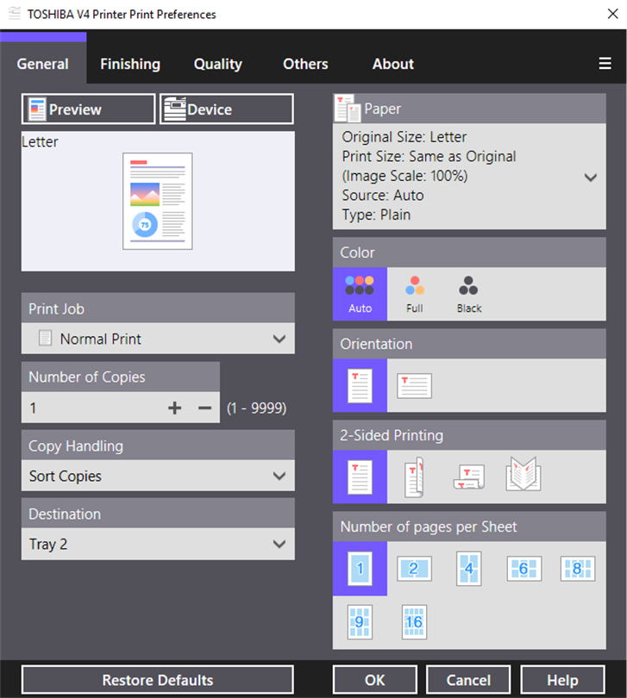This screenshot has height=698, width=627.
Task: Switch to the Finishing tab
Action: pyautogui.click(x=130, y=64)
